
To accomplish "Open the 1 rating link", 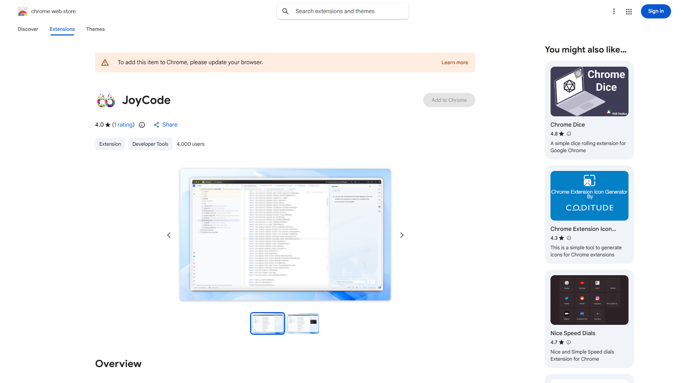I will point(123,125).
